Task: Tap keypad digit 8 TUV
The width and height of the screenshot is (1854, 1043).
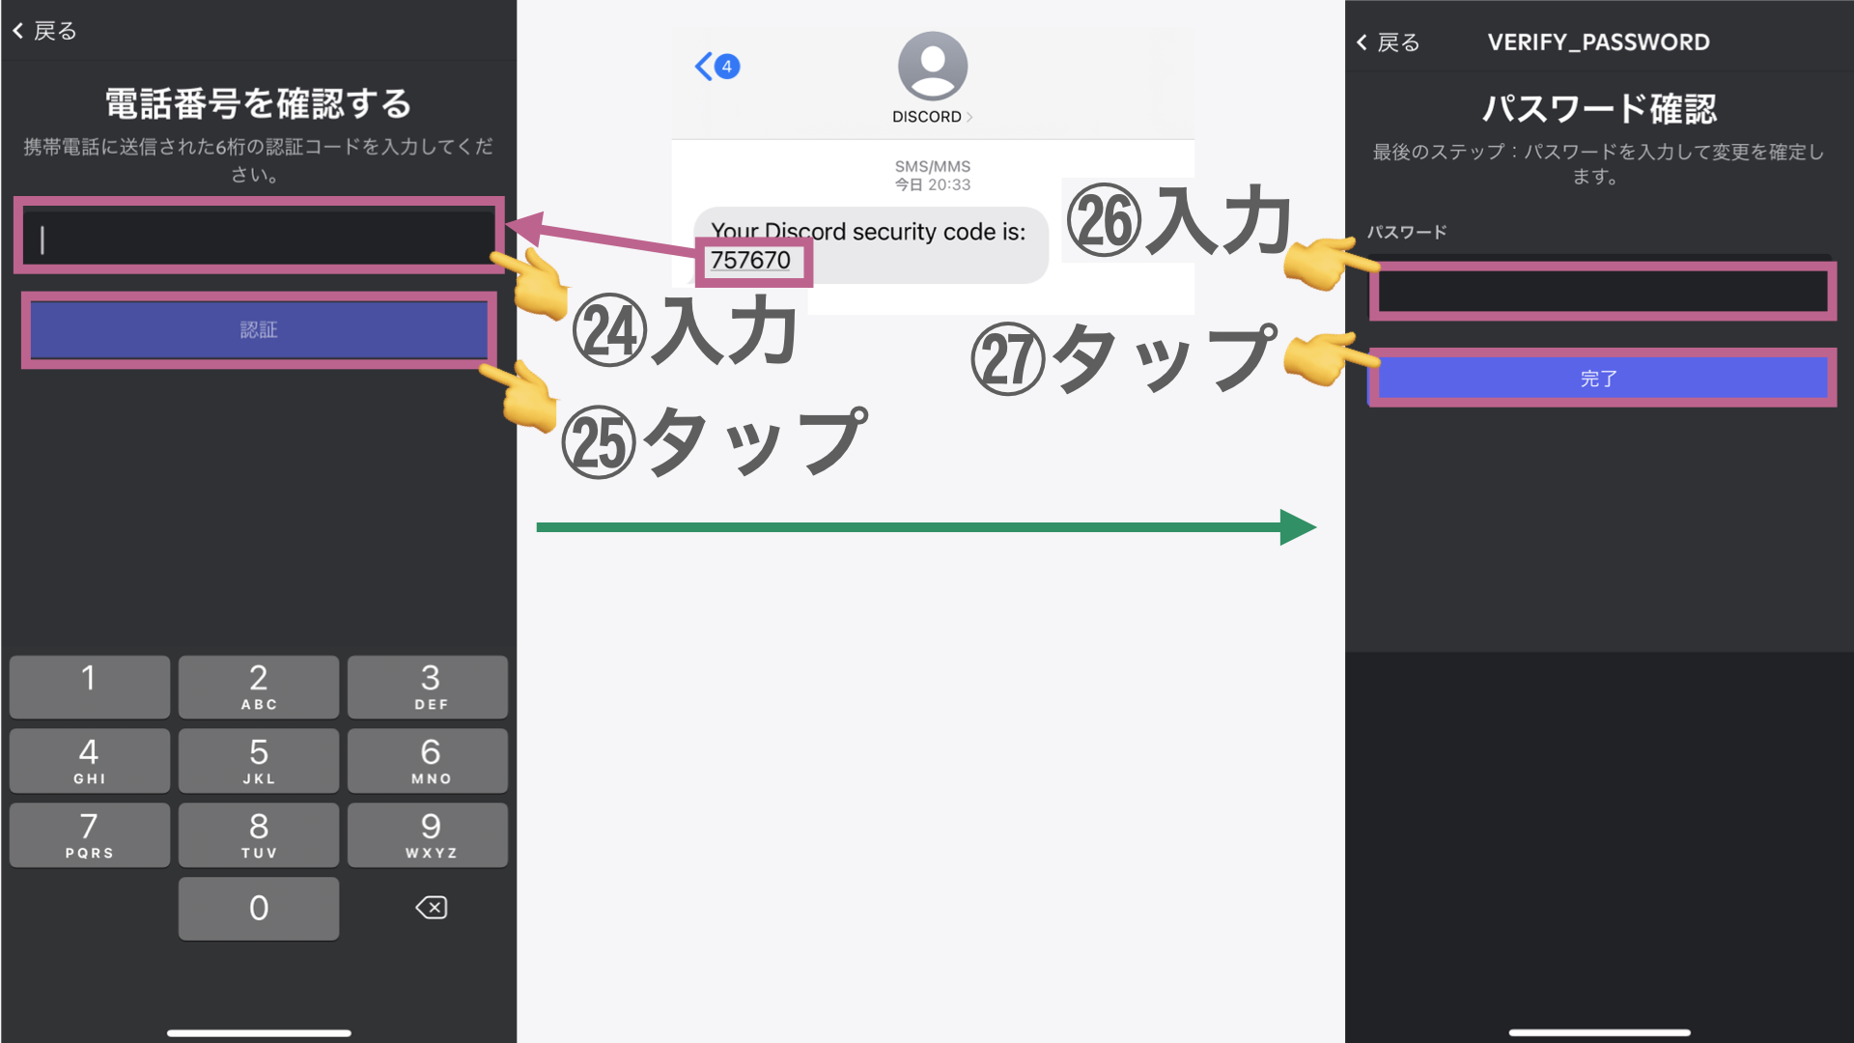Action: click(x=259, y=835)
